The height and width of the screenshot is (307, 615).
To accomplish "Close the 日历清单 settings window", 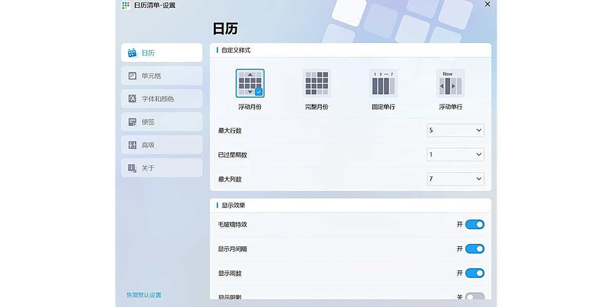I will click(487, 5).
